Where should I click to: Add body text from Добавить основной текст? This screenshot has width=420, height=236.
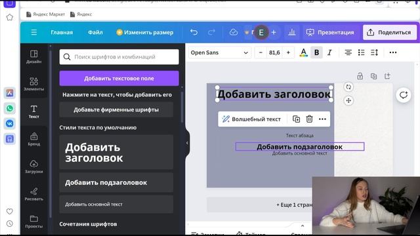(116, 204)
